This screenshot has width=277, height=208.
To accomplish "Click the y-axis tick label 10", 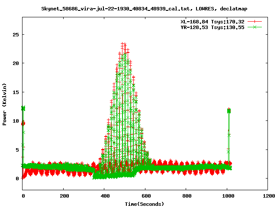I will (16, 121).
